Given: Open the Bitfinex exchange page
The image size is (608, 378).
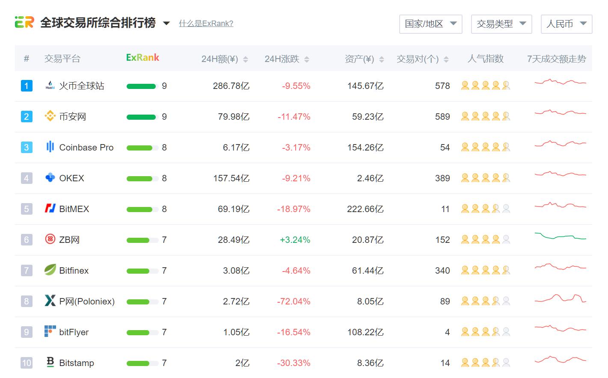Looking at the screenshot, I should (x=74, y=271).
